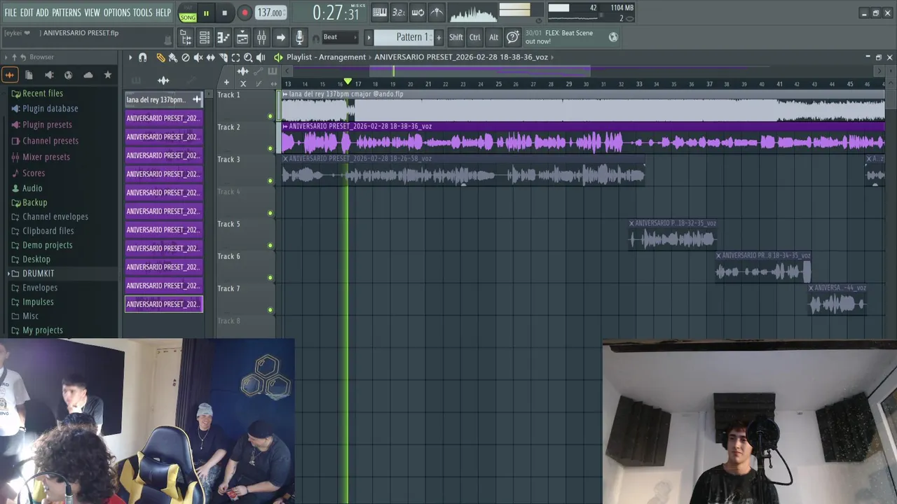
Task: Open the HELP menu
Action: (163, 13)
